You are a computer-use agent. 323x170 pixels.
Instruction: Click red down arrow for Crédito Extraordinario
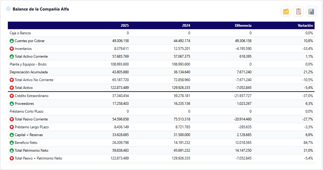tap(12, 96)
